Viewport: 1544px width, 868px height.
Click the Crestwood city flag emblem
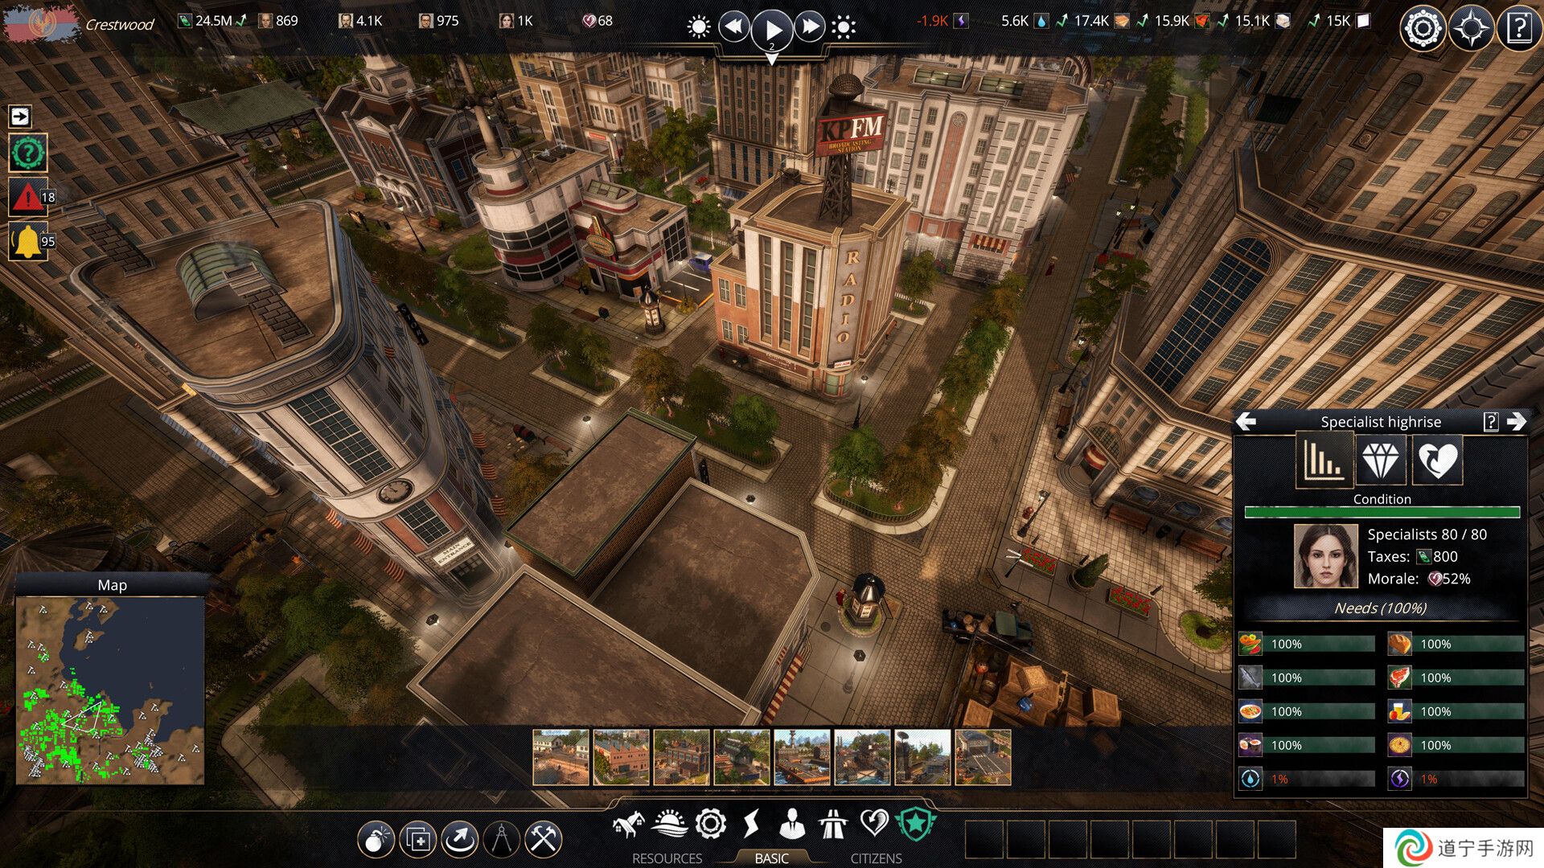tap(40, 23)
